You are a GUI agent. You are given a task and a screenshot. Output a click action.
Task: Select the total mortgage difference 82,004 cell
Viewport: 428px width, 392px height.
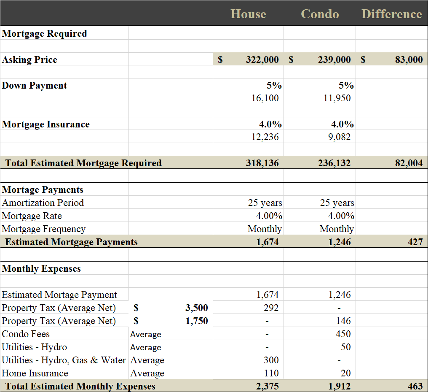pos(409,163)
